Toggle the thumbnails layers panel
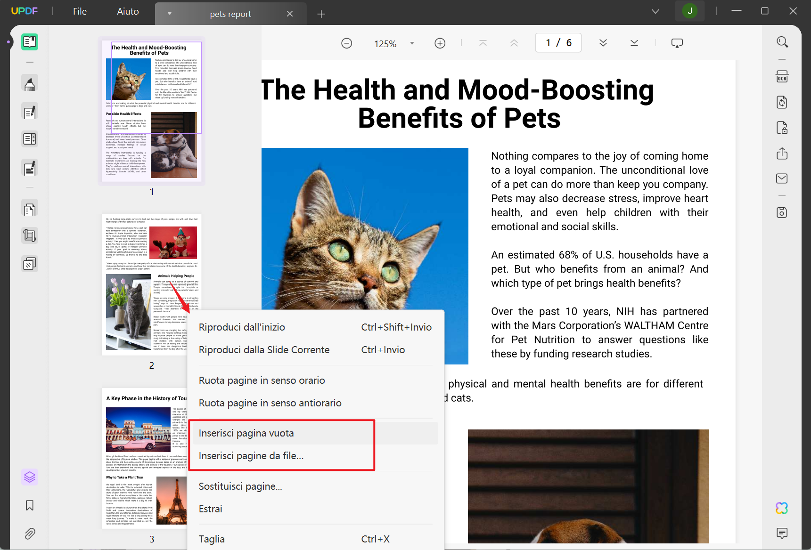811x550 pixels. (30, 477)
